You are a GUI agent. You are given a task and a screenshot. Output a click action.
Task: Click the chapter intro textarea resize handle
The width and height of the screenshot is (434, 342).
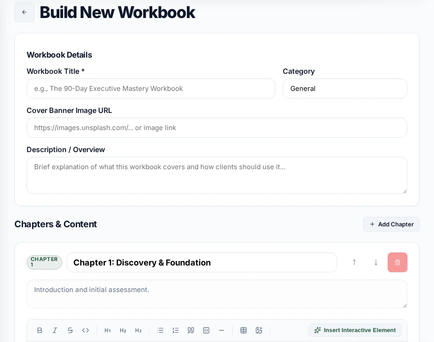(x=405, y=306)
